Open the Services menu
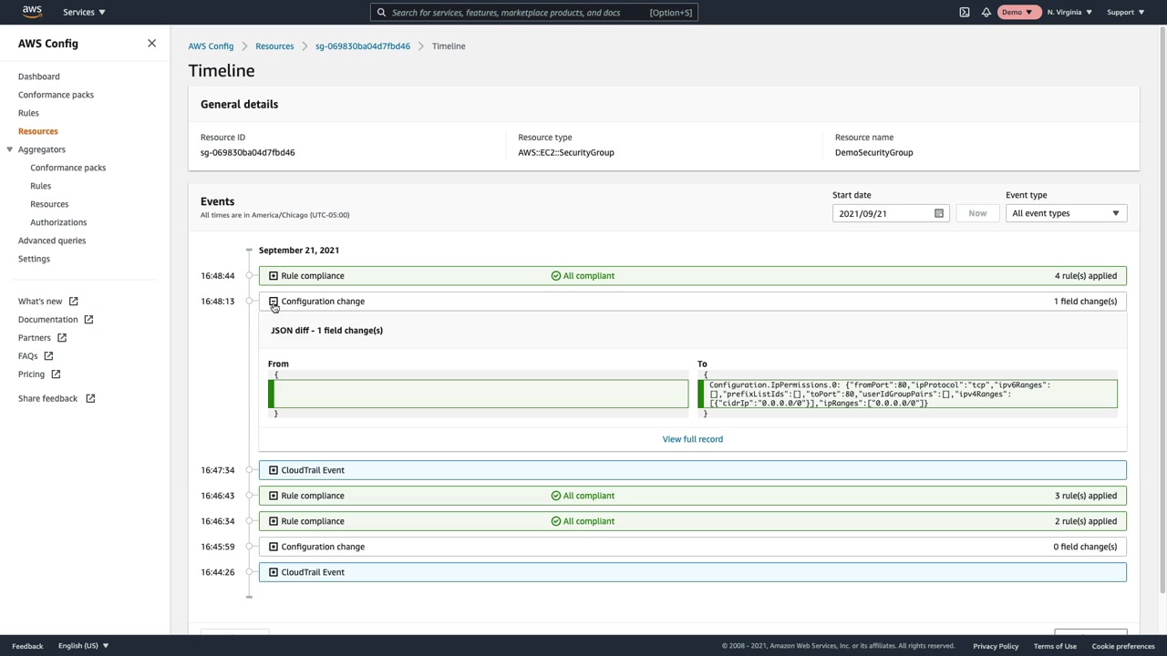The width and height of the screenshot is (1167, 656). [x=83, y=12]
